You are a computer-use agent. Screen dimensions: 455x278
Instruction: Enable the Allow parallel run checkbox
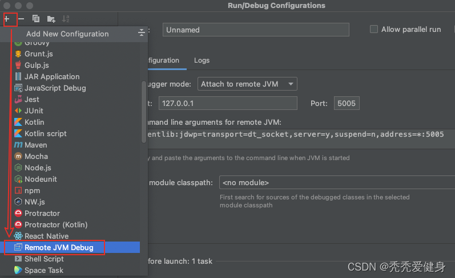pos(374,29)
